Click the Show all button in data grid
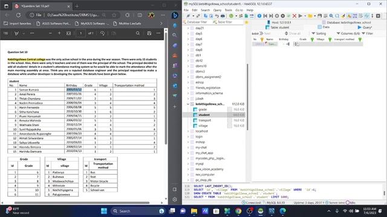Image resolution: width=387 pixels, height=217 pixels. 293,33
